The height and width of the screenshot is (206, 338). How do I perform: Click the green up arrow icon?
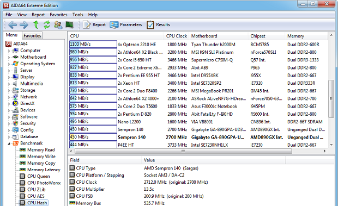pos(36,24)
